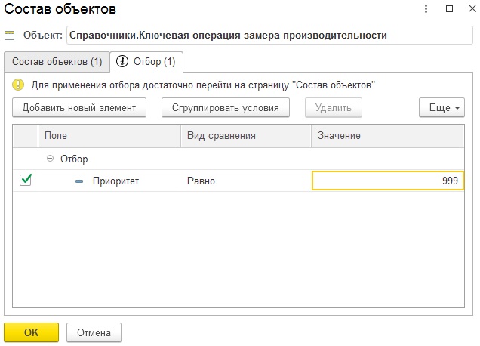Switch to Состав объектов (1) tab
This screenshot has width=480, height=346.
[x=57, y=61]
